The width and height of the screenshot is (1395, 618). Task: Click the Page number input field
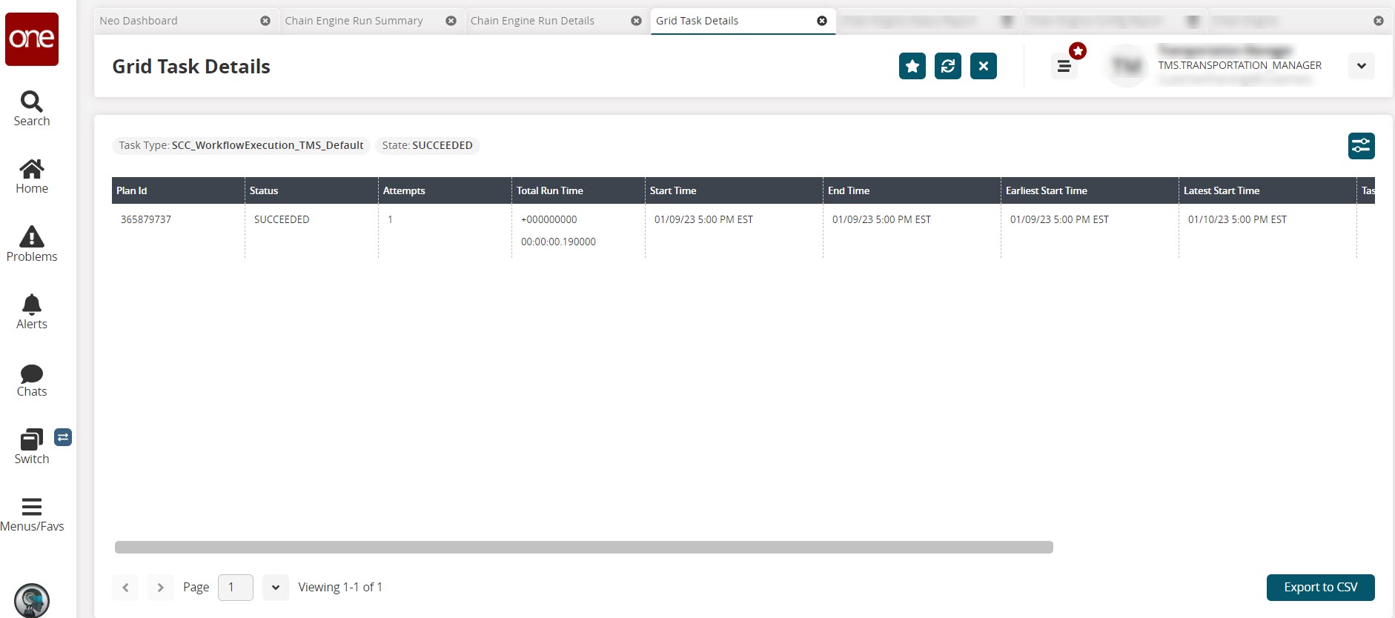coord(236,588)
